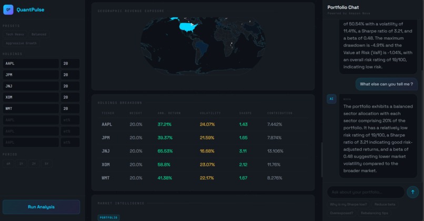
Task: Click the ANN. RETURN column header
Action: point(169,113)
